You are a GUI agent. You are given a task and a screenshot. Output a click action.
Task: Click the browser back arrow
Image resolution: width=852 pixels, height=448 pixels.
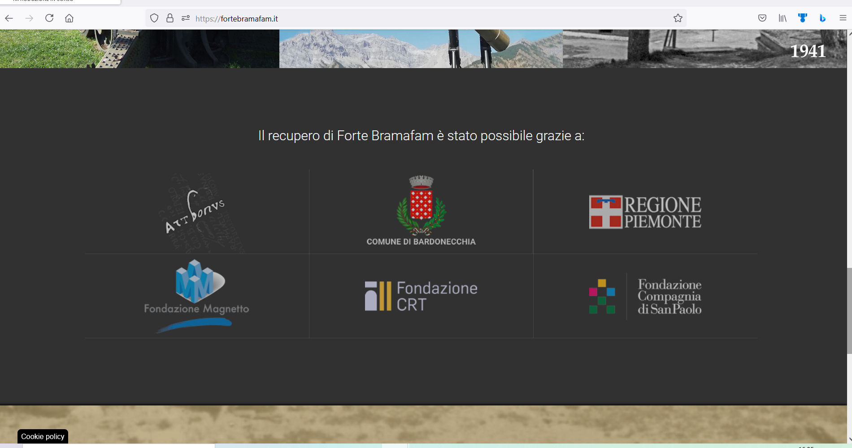click(9, 18)
